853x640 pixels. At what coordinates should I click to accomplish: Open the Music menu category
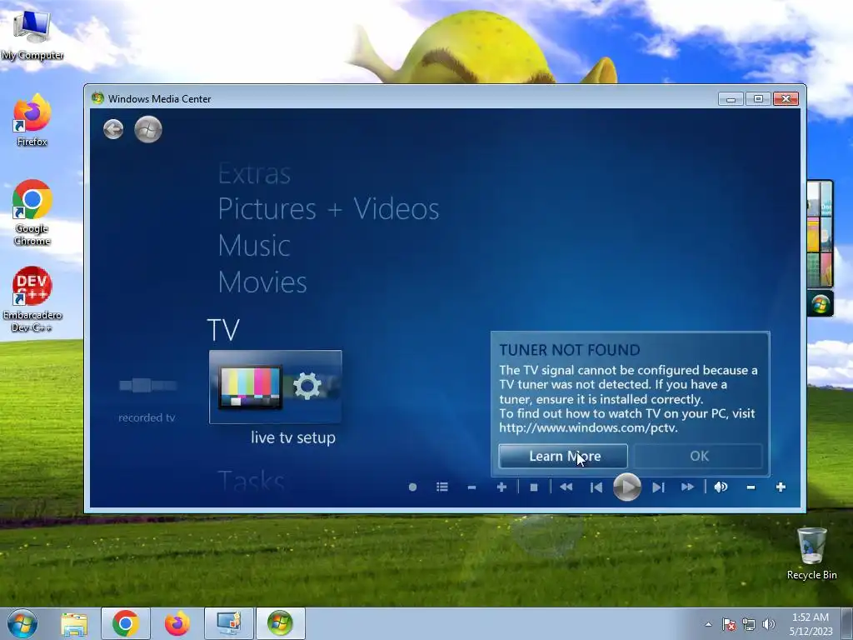[x=254, y=246]
